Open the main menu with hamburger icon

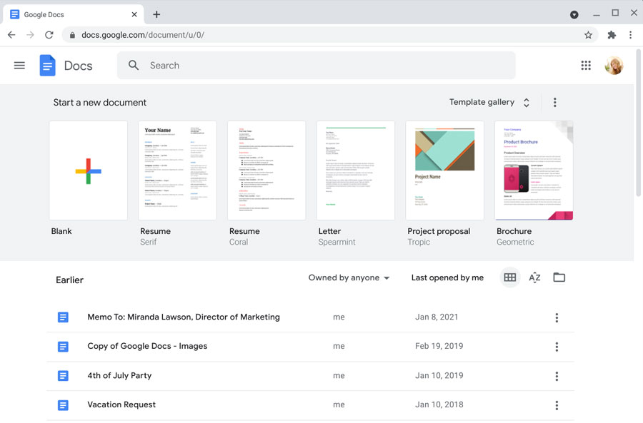tap(19, 65)
